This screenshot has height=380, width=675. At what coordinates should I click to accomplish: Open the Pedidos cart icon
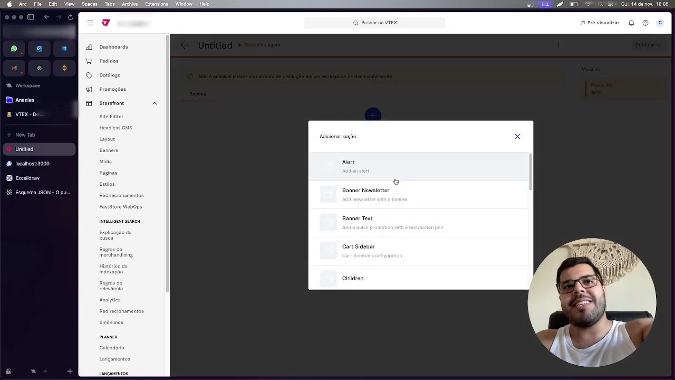pos(89,61)
